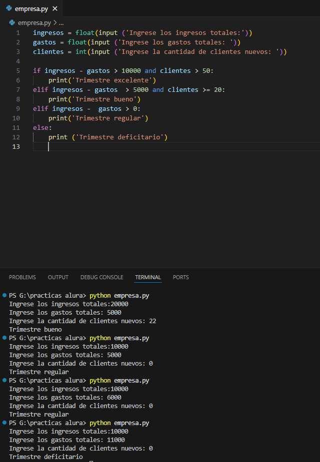This screenshot has height=462, width=320.
Task: Click the Python file icon in the breadcrumb
Action: coord(12,22)
